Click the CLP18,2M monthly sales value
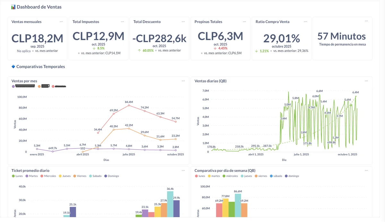The height and width of the screenshot is (222, 385). tap(38, 38)
